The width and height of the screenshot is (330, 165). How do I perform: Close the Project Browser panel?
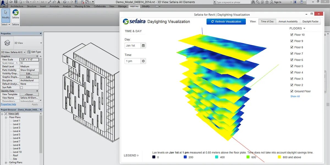[x=41, y=110]
